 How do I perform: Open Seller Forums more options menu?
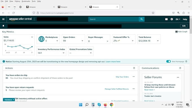[178, 77]
